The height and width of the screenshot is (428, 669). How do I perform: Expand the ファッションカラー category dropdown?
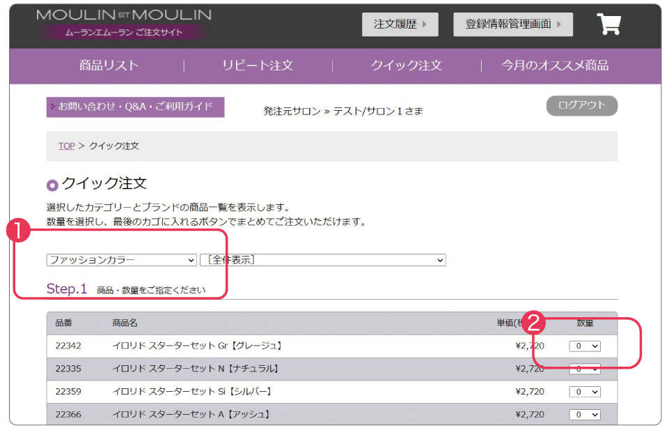coord(122,260)
